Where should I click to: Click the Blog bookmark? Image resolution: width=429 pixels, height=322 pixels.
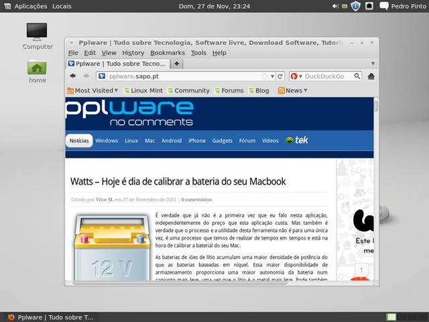(x=259, y=91)
